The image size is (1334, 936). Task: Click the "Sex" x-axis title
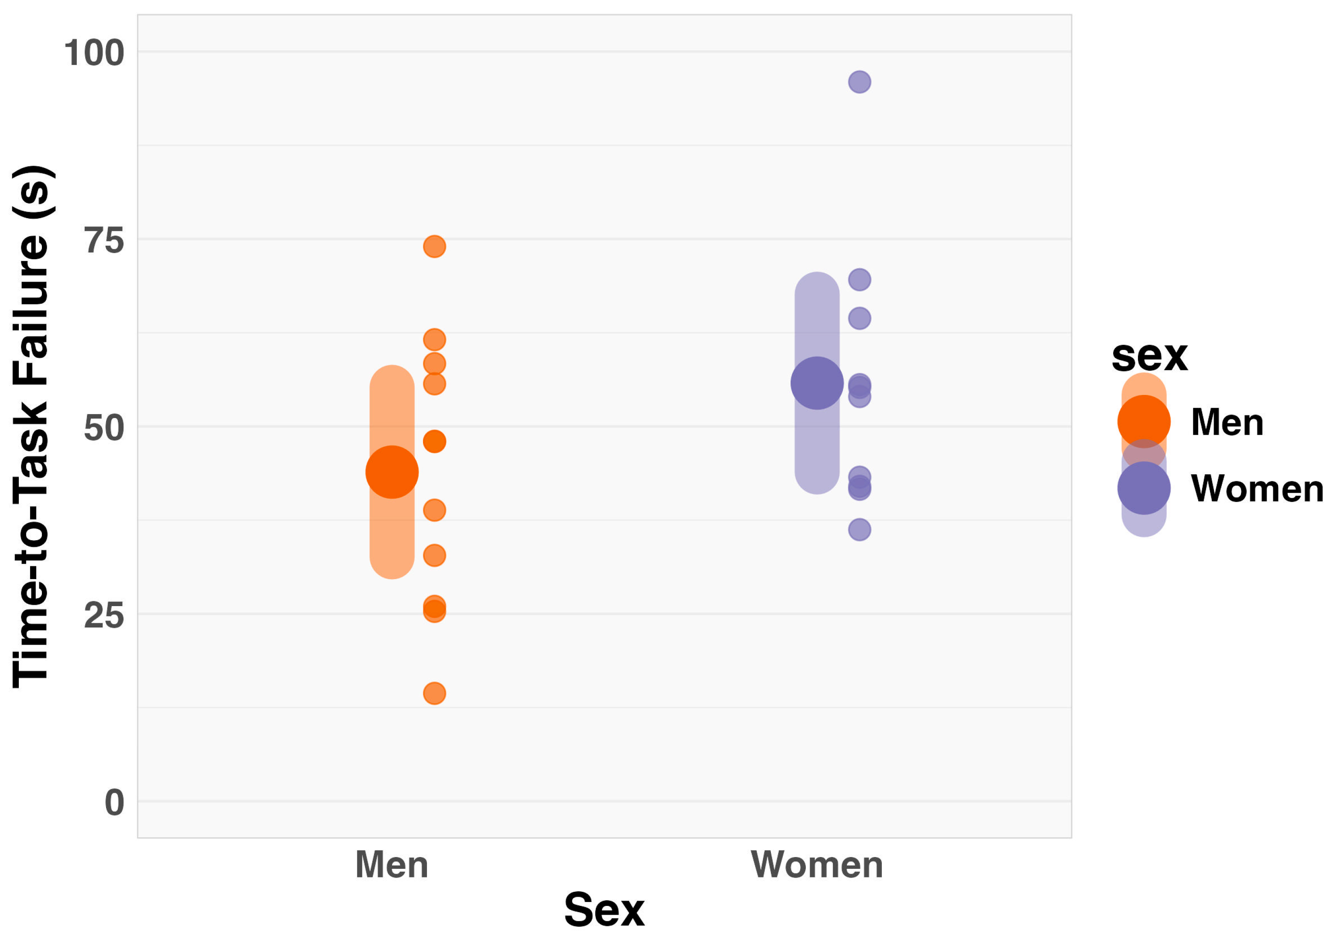pos(604,910)
